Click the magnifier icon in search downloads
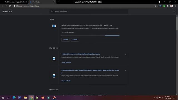 [x=52, y=11]
